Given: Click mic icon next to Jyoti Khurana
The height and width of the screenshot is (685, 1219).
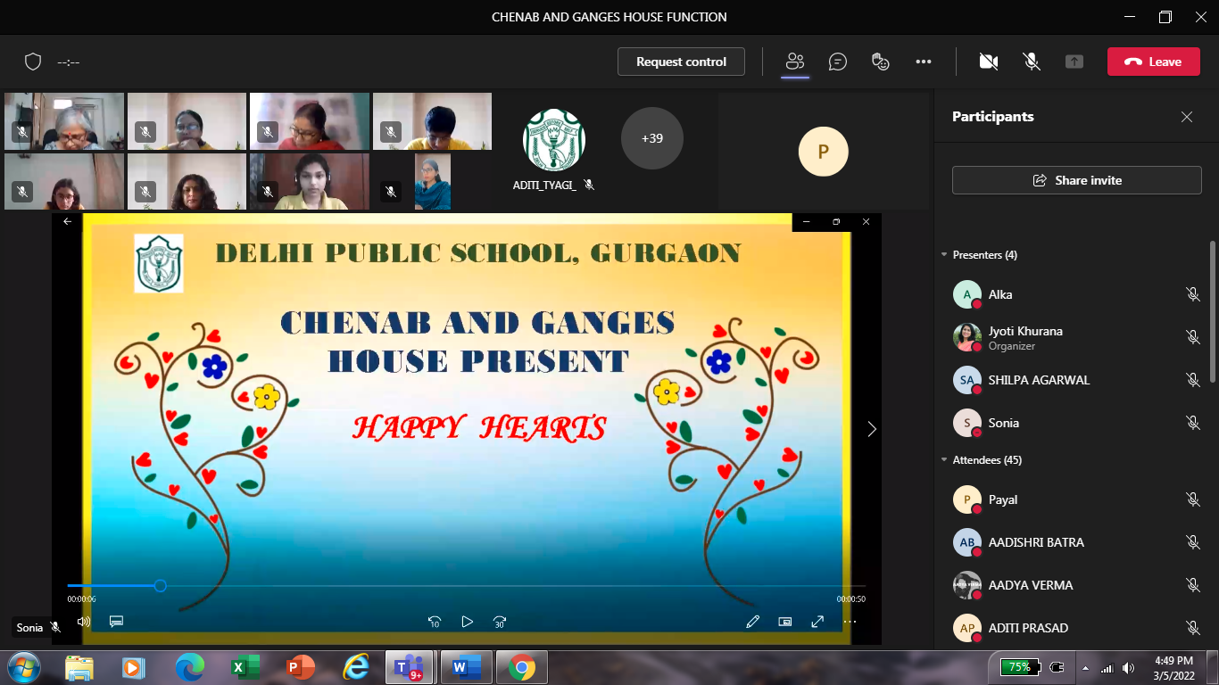Looking at the screenshot, I should (1193, 337).
